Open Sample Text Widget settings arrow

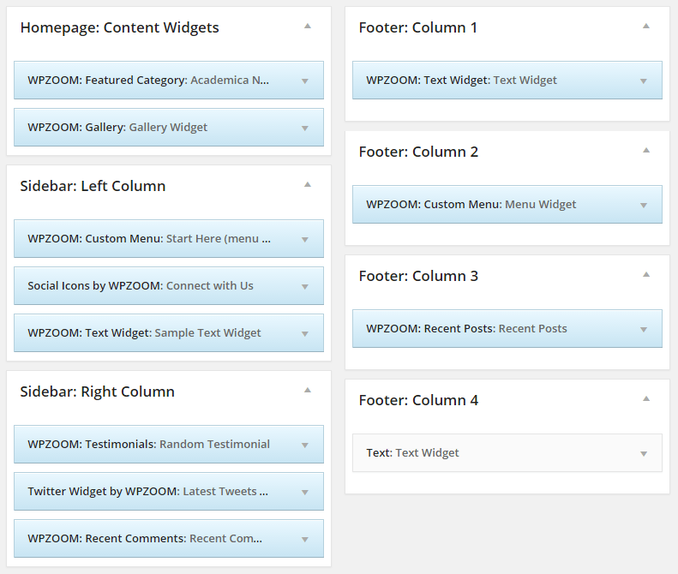coord(305,334)
